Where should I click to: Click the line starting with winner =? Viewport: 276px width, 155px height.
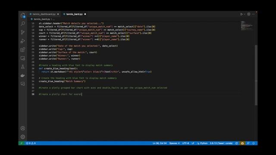tap(84, 36)
